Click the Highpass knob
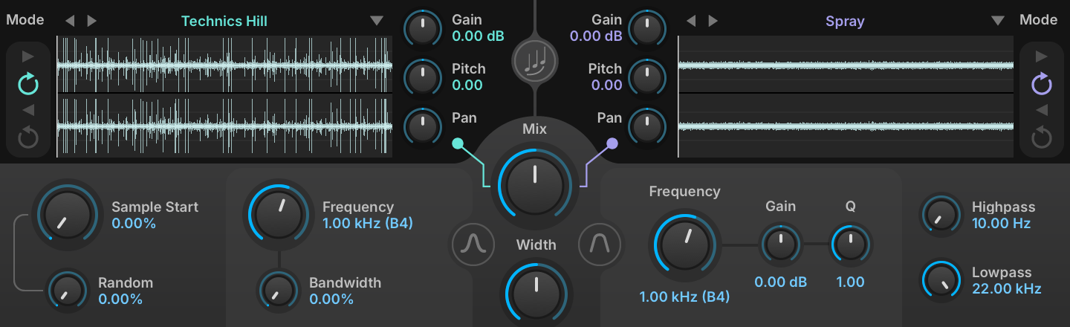Viewport: 1070px width, 327px height. coord(940,215)
